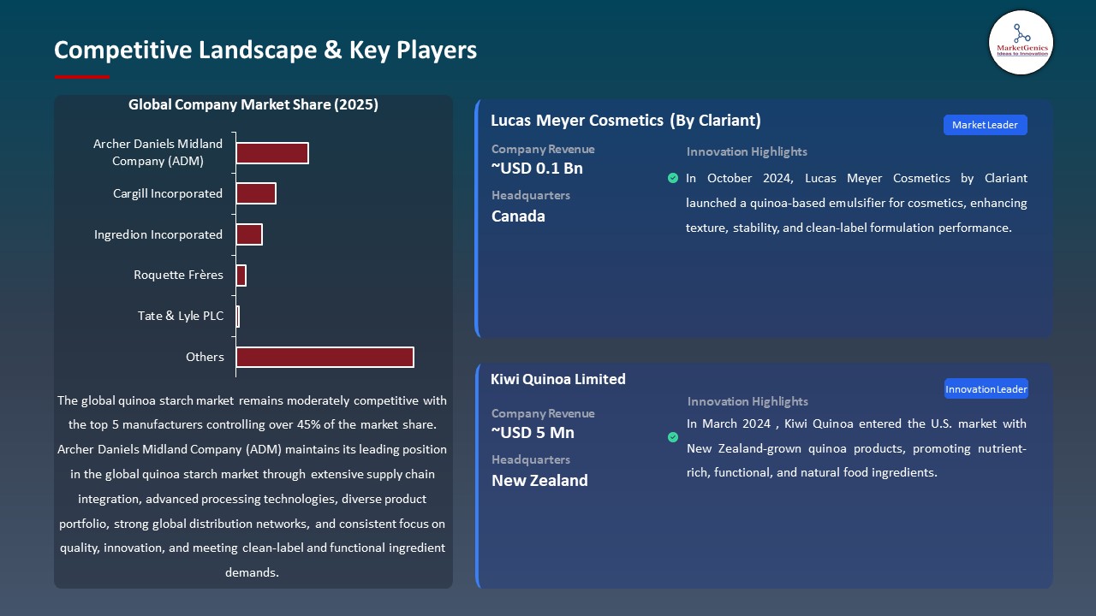Image resolution: width=1096 pixels, height=616 pixels.
Task: Click the Competitive Landscape & Key Players title
Action: [x=265, y=50]
